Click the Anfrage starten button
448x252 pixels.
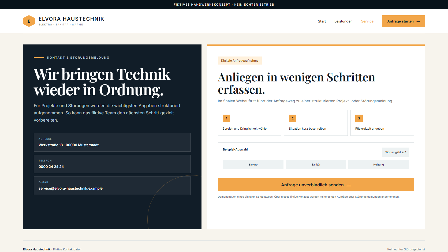403,21
